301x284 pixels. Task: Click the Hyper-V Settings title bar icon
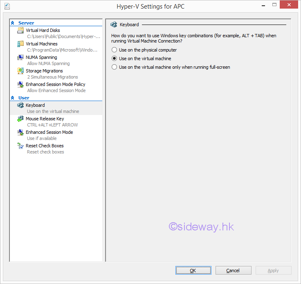tap(7, 6)
